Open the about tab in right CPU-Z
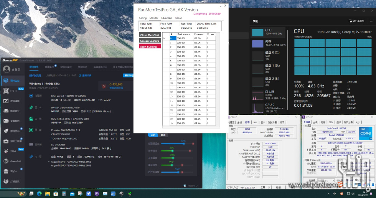Viewport: 376px width, 198px height. pyautogui.click(x=358, y=122)
